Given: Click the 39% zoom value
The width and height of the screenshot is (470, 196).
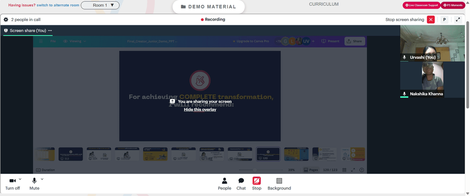Looking at the screenshot, I should click(291, 170).
